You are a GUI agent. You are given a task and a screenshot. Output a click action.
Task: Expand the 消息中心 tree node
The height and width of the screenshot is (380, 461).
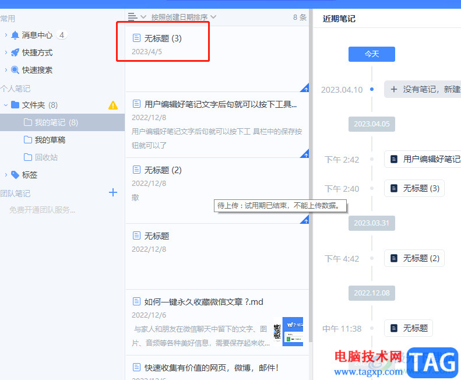(x=6, y=35)
